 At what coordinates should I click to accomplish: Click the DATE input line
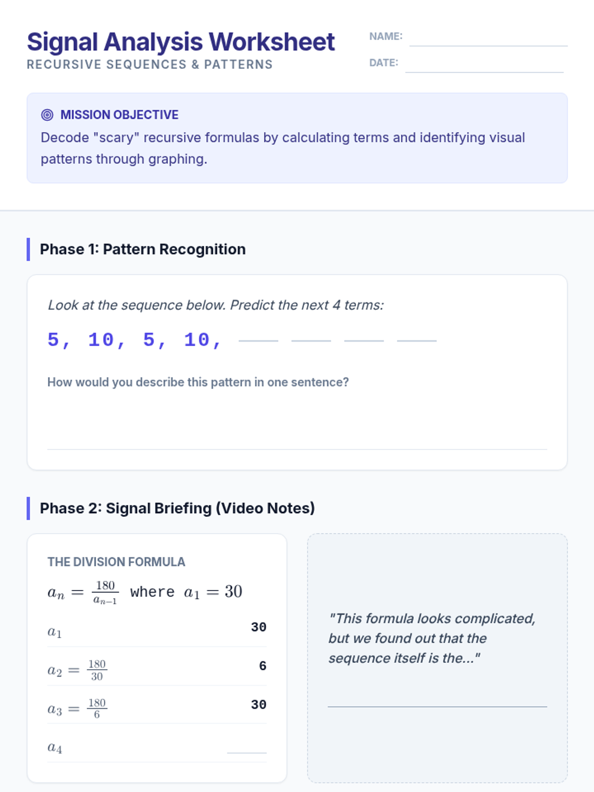[484, 66]
